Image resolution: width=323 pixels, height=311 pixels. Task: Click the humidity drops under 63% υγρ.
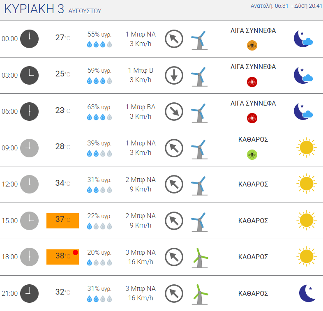tap(99, 117)
